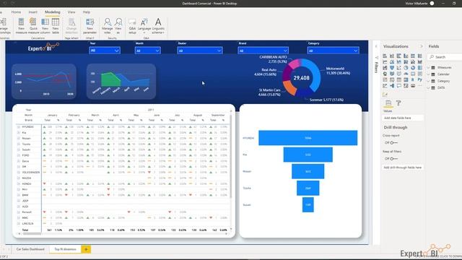Choose the pie chart visual icon
Viewport: 462px width, 260px height.
tap(406, 68)
